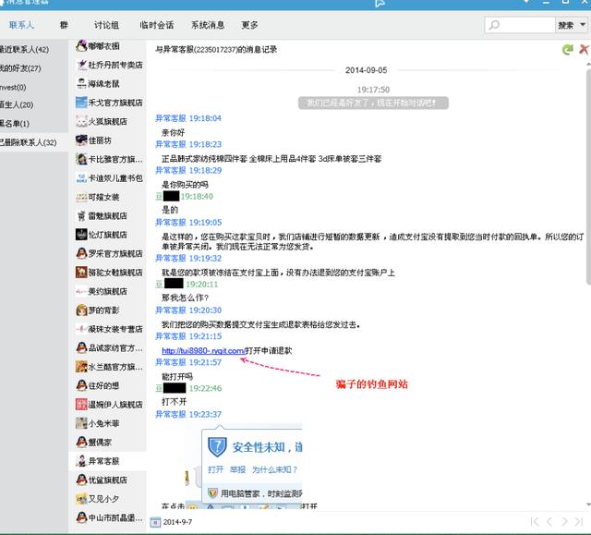The height and width of the screenshot is (535, 591).
Task: Click 打开 in security popup
Action: pyautogui.click(x=216, y=469)
